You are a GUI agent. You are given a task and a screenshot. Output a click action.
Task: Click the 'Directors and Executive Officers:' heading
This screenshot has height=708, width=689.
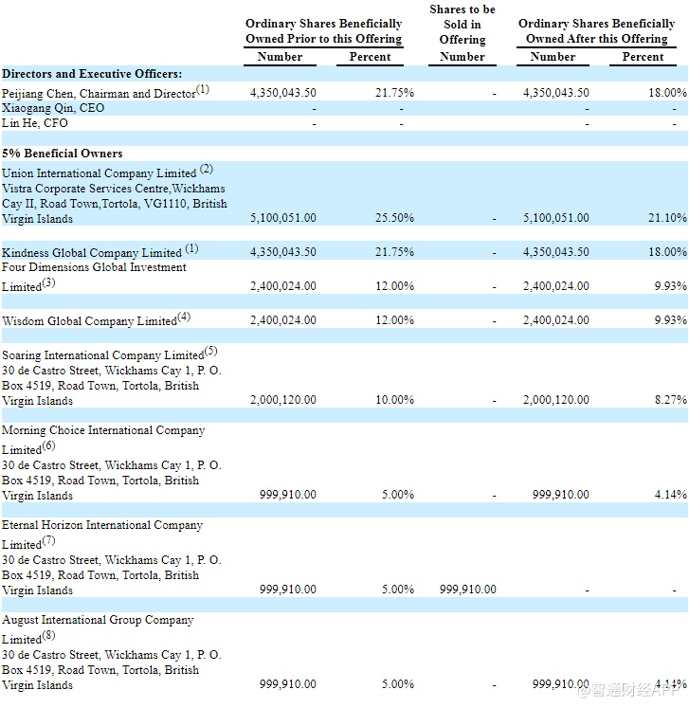(92, 74)
